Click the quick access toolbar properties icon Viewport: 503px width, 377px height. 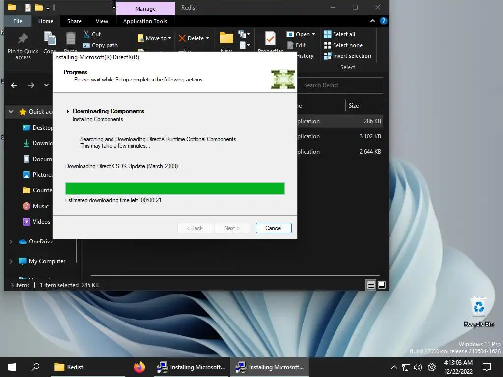(28, 8)
